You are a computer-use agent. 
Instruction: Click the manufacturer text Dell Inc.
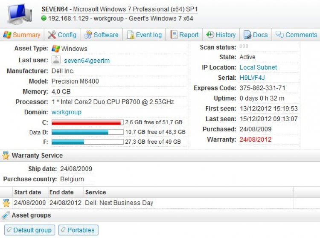(63, 71)
